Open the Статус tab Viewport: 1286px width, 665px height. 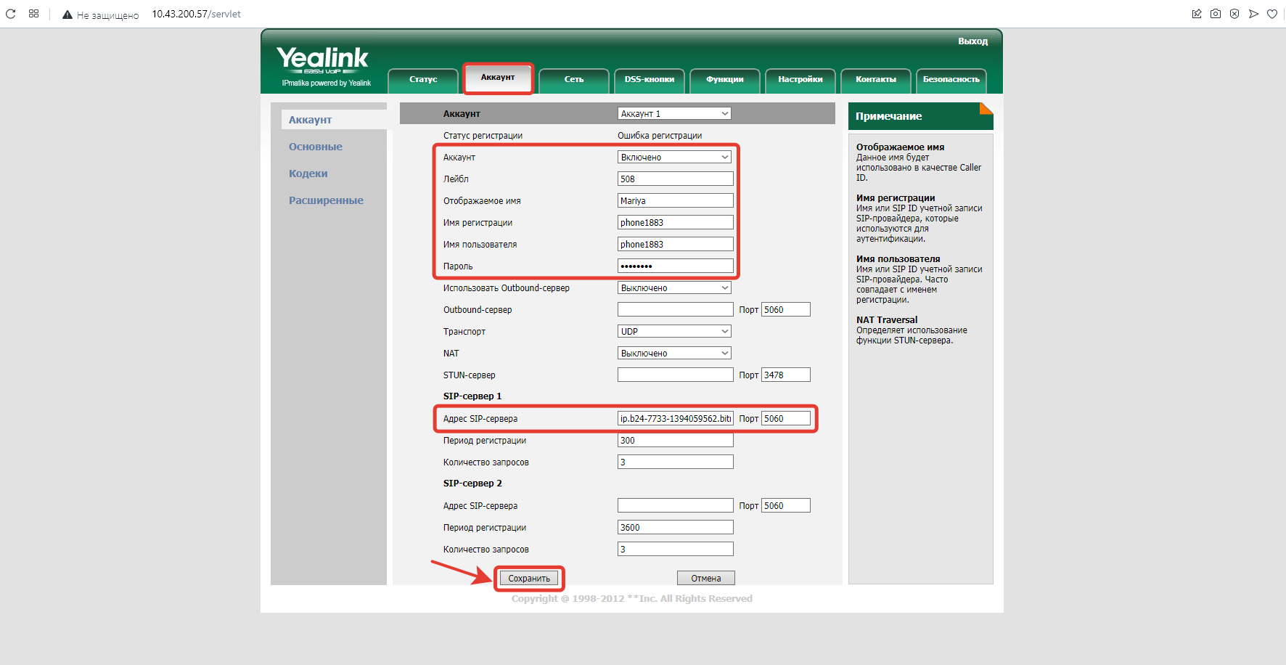423,80
